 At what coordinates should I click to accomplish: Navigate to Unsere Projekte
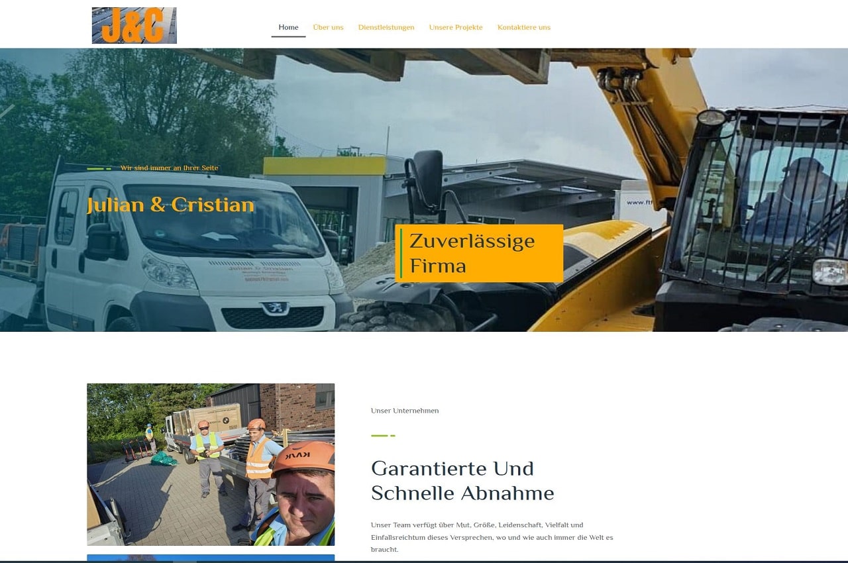coord(456,27)
